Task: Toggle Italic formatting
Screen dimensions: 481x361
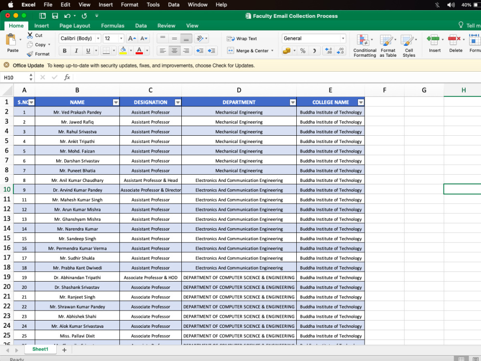Action: [76, 51]
